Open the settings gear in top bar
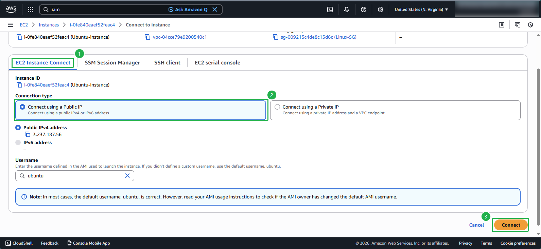This screenshot has height=249, width=541. (x=381, y=9)
